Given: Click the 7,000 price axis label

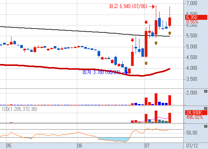Looking at the screenshot, I should coord(192,3).
